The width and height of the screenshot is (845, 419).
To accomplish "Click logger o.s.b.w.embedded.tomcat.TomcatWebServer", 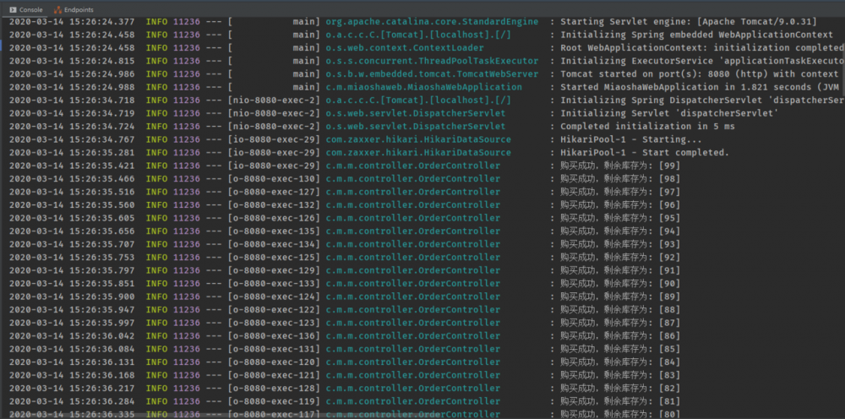I will (x=432, y=73).
